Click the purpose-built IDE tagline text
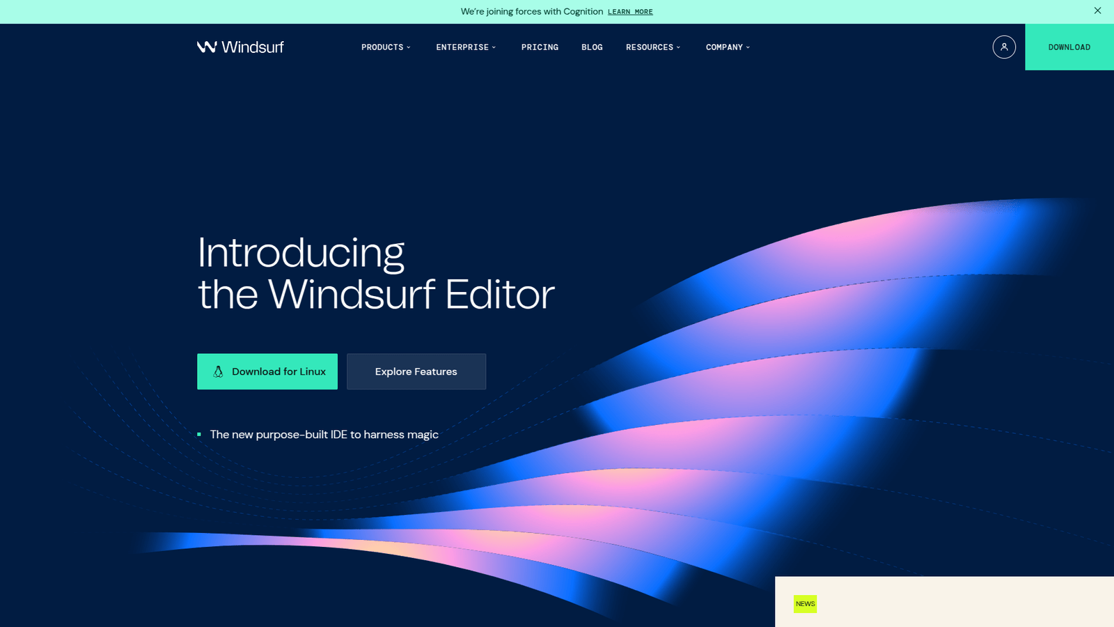This screenshot has height=627, width=1114. (324, 435)
